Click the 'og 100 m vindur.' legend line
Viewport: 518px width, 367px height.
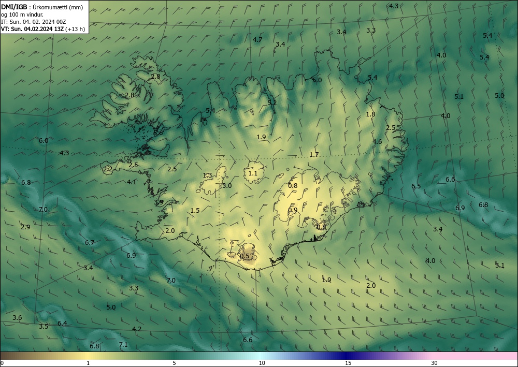22,14
